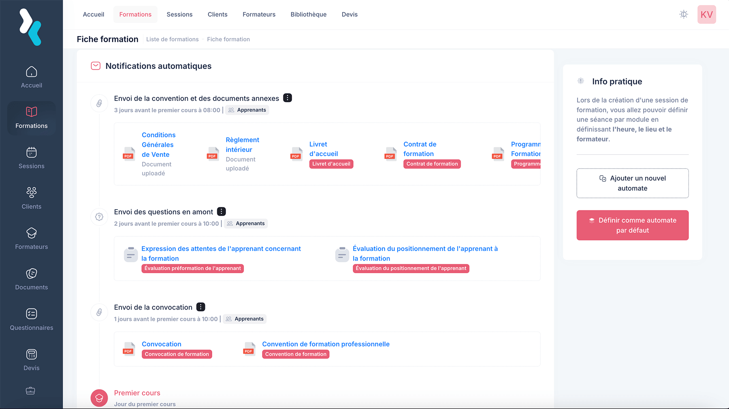Open options menu for convention sending step
The width and height of the screenshot is (729, 409).
[288, 98]
